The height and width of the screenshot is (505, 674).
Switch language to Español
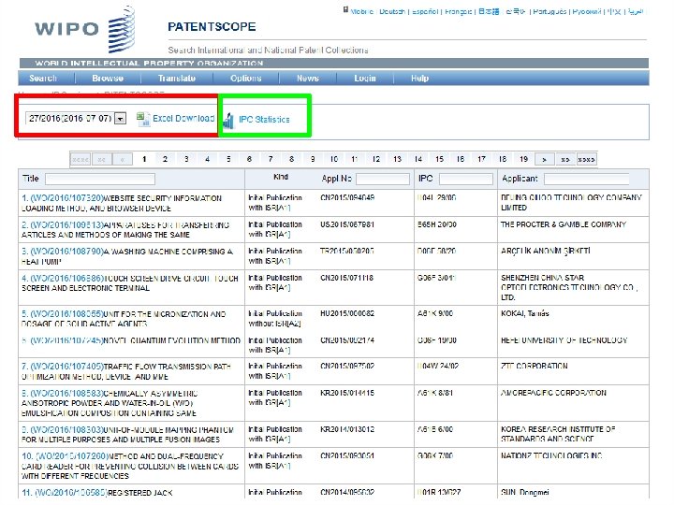click(x=425, y=11)
